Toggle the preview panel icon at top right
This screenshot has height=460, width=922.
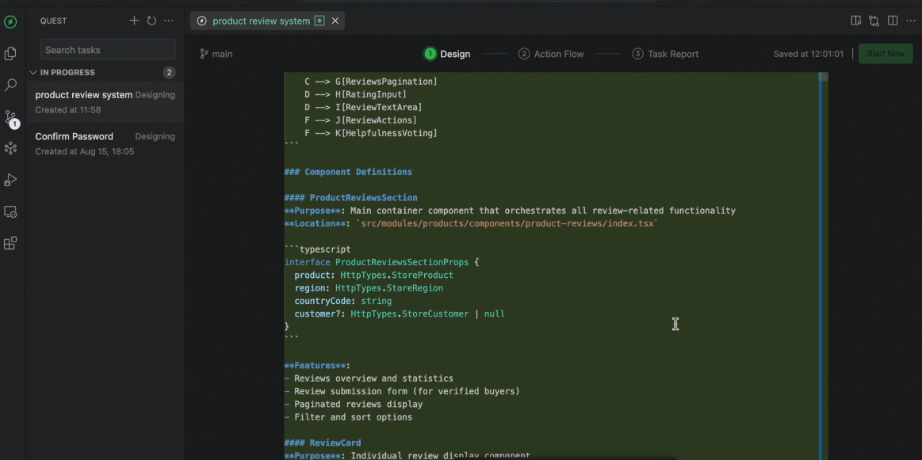(855, 21)
